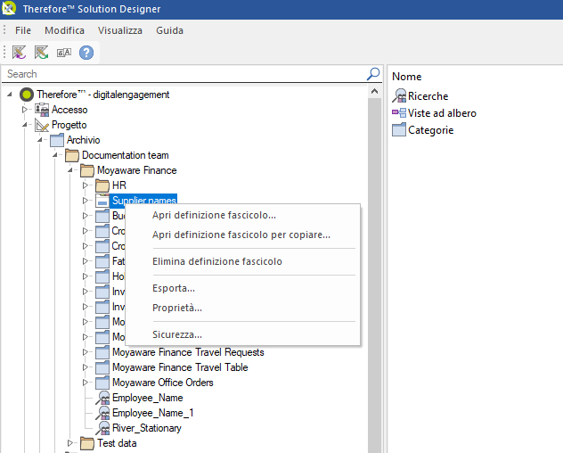Choose Apri definizione fascicolo per copiare
The width and height of the screenshot is (563, 453).
click(242, 235)
